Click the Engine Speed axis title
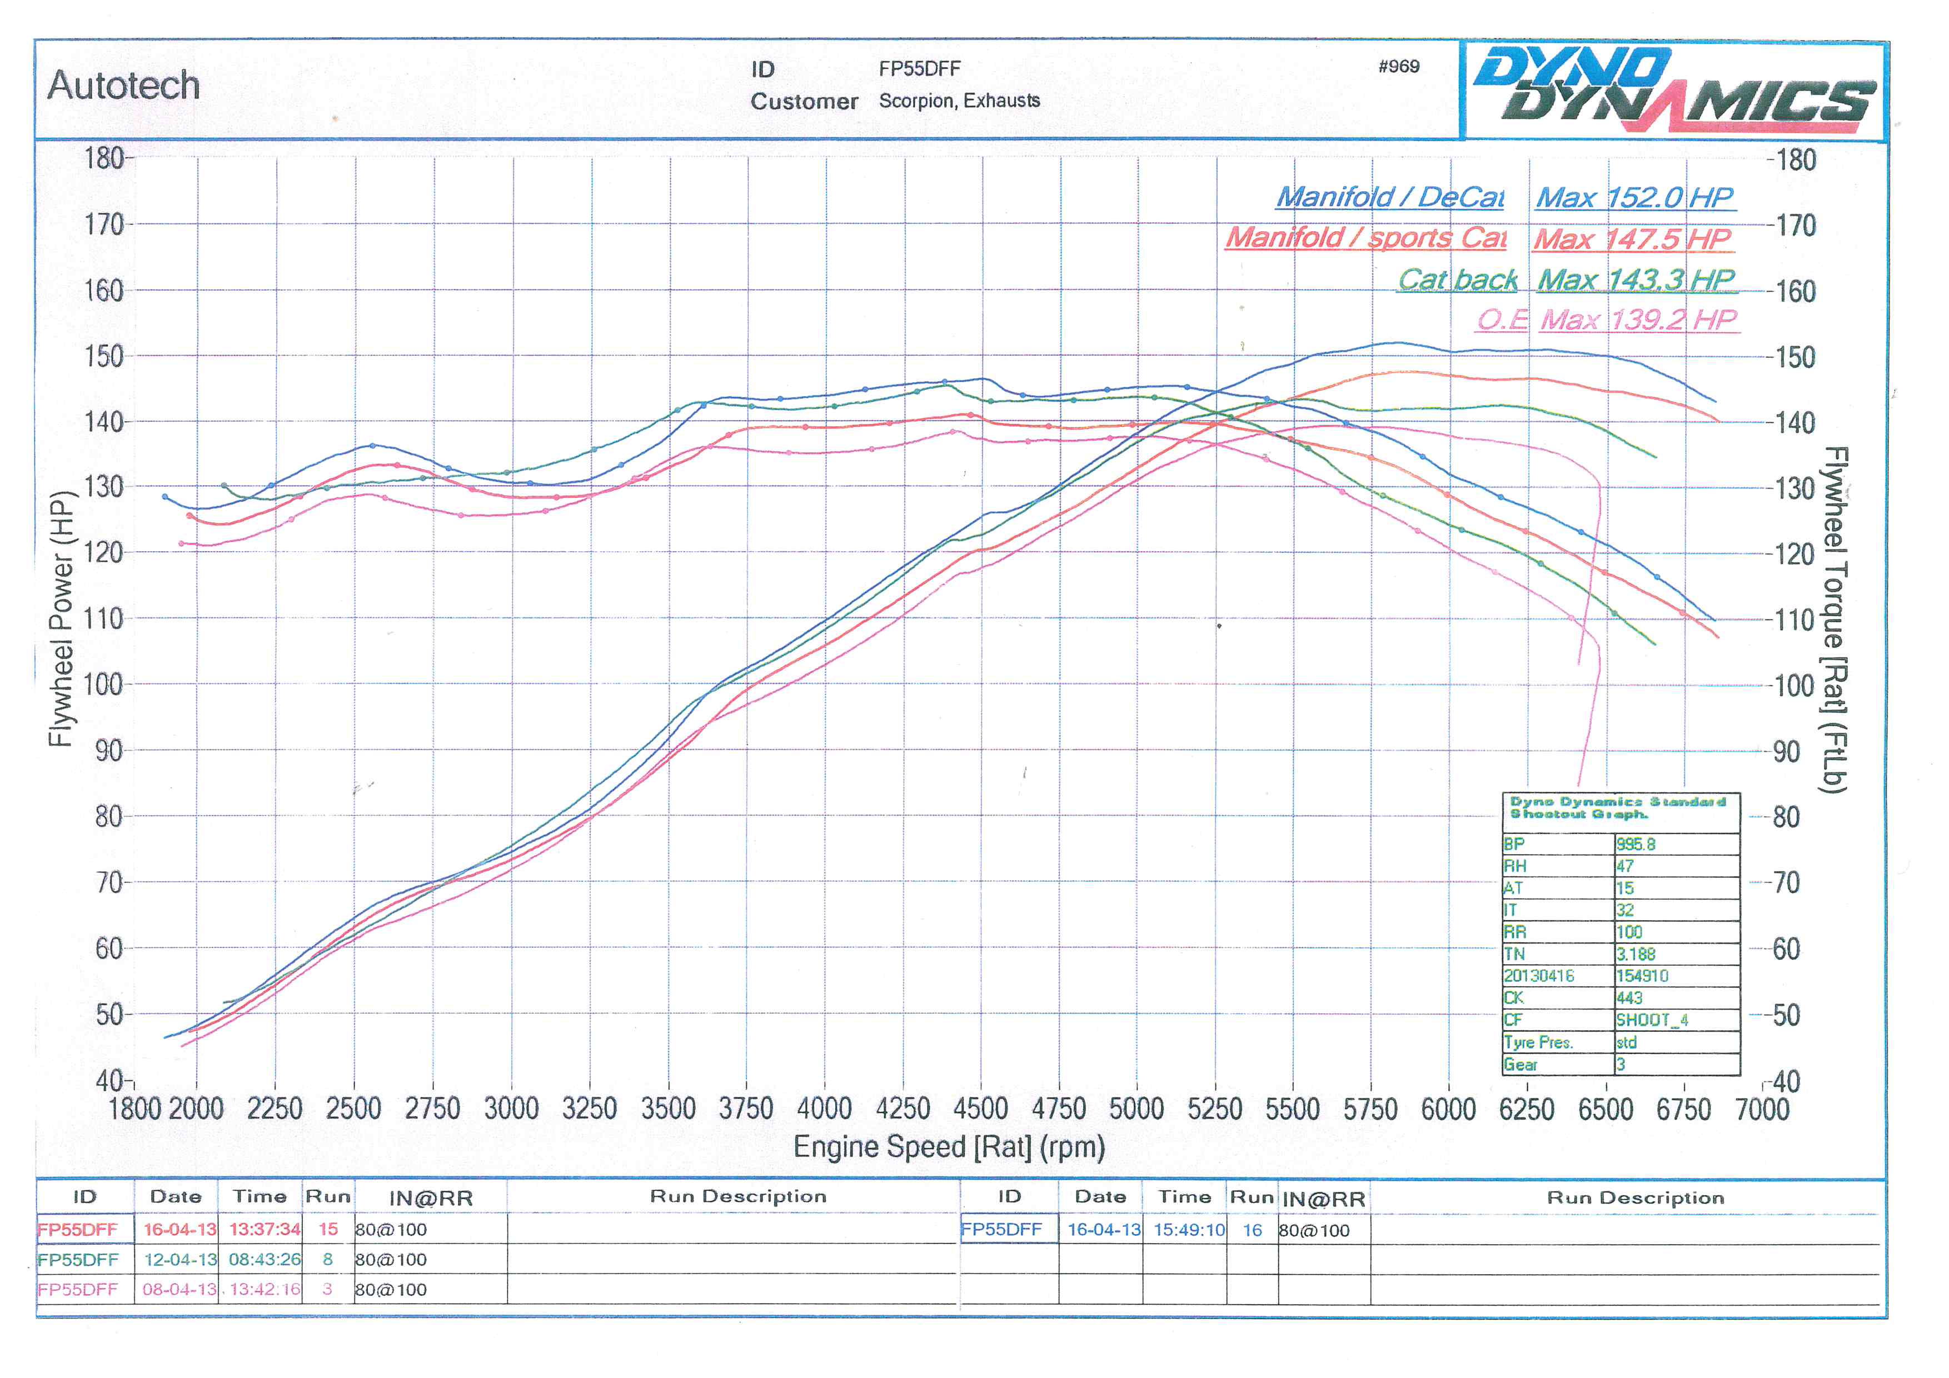 pos(949,1147)
